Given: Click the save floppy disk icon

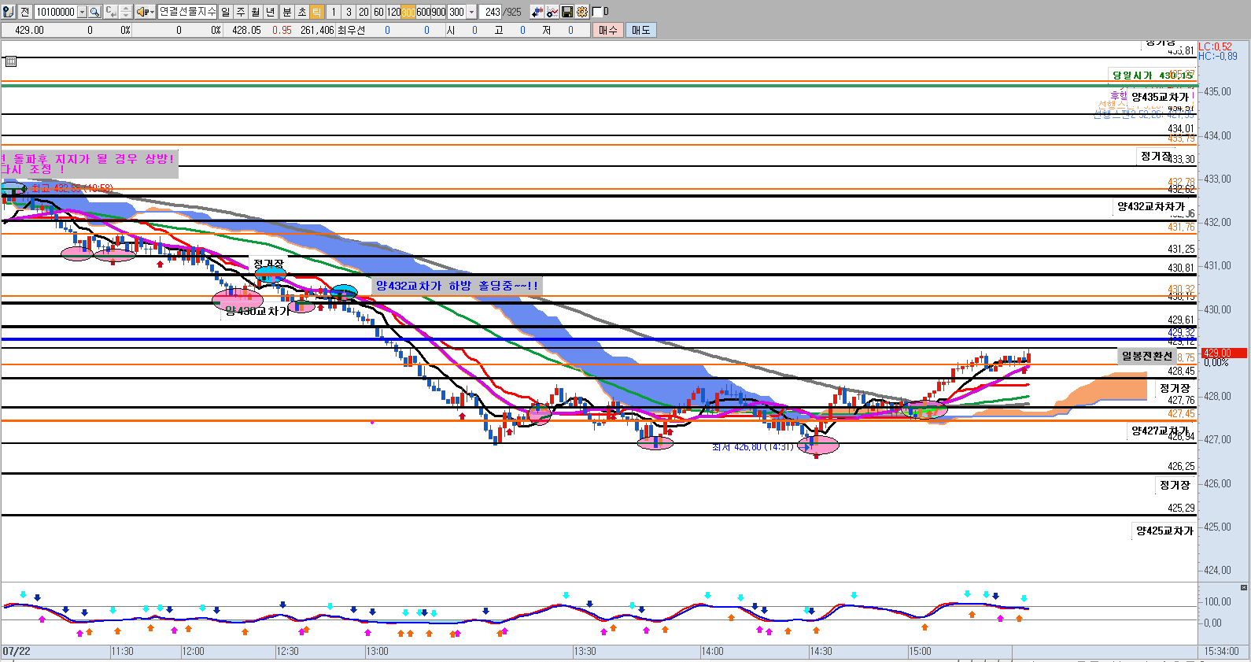Looking at the screenshot, I should point(566,12).
